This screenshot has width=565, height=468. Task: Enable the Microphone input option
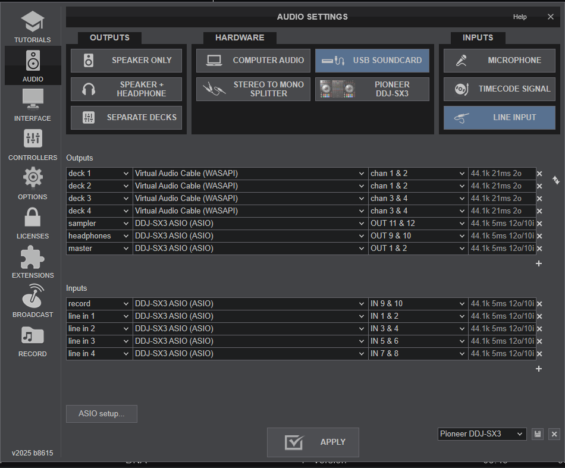click(500, 61)
